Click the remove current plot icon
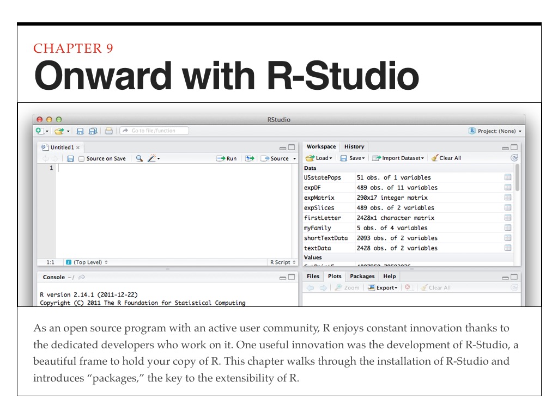Image resolution: width=558 pixels, height=418 pixels. (x=408, y=287)
